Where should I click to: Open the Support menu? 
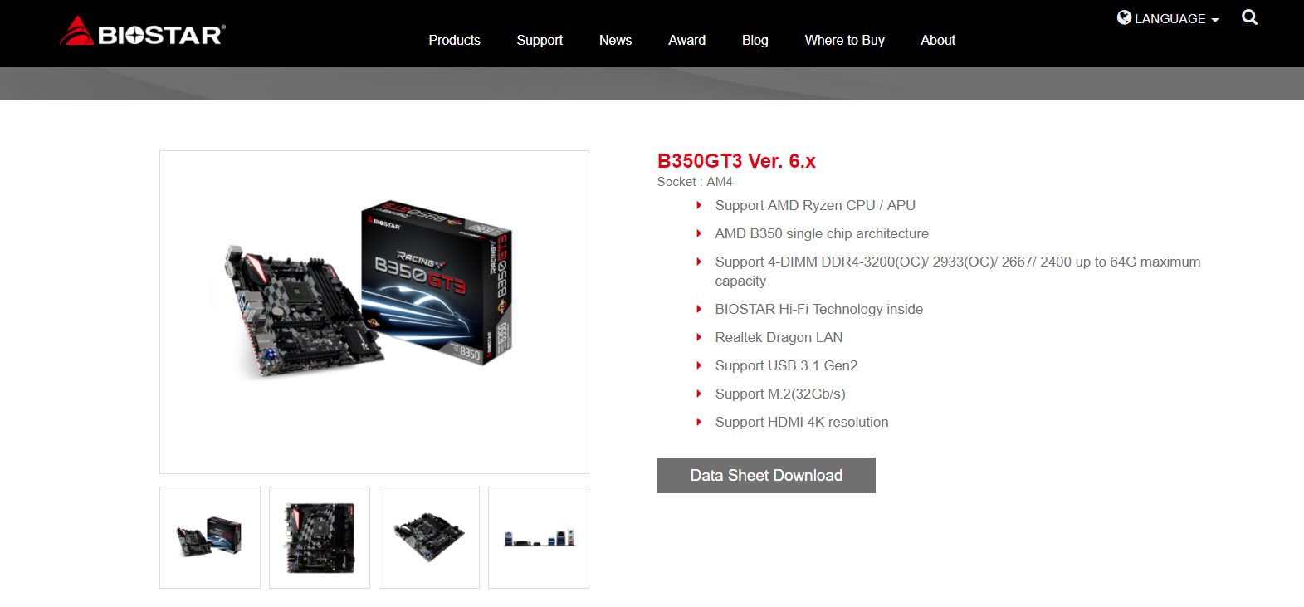[540, 40]
